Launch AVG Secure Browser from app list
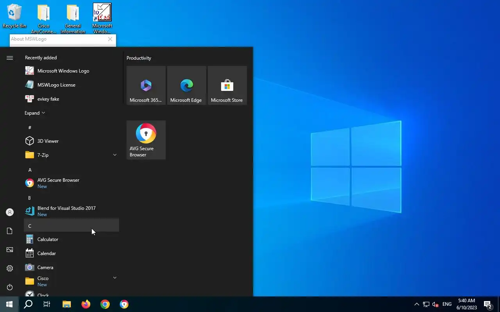The image size is (500, 312). coord(71,183)
